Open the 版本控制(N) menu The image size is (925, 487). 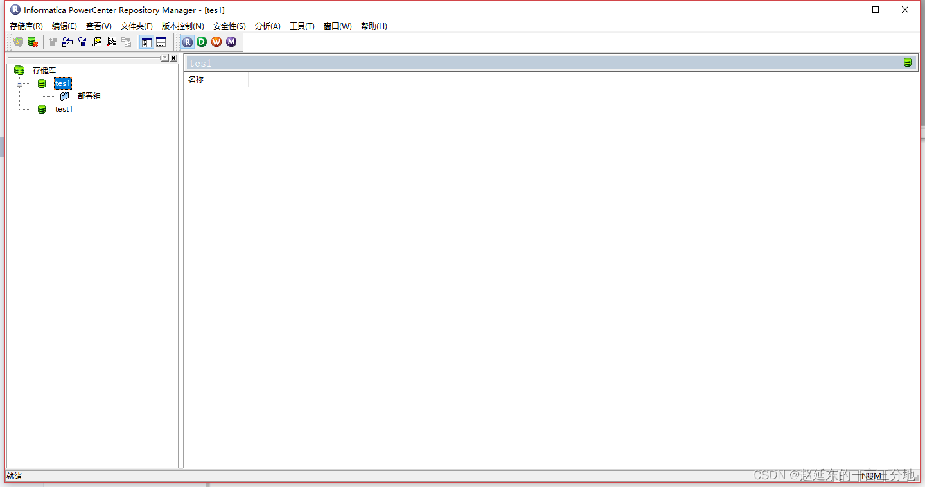tap(183, 26)
